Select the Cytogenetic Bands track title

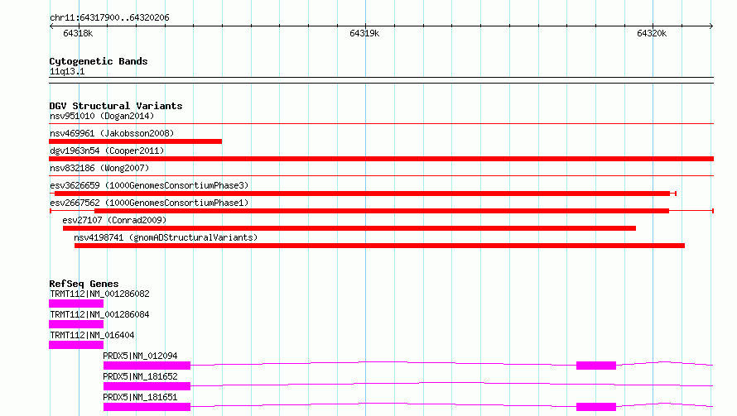pyautogui.click(x=99, y=61)
